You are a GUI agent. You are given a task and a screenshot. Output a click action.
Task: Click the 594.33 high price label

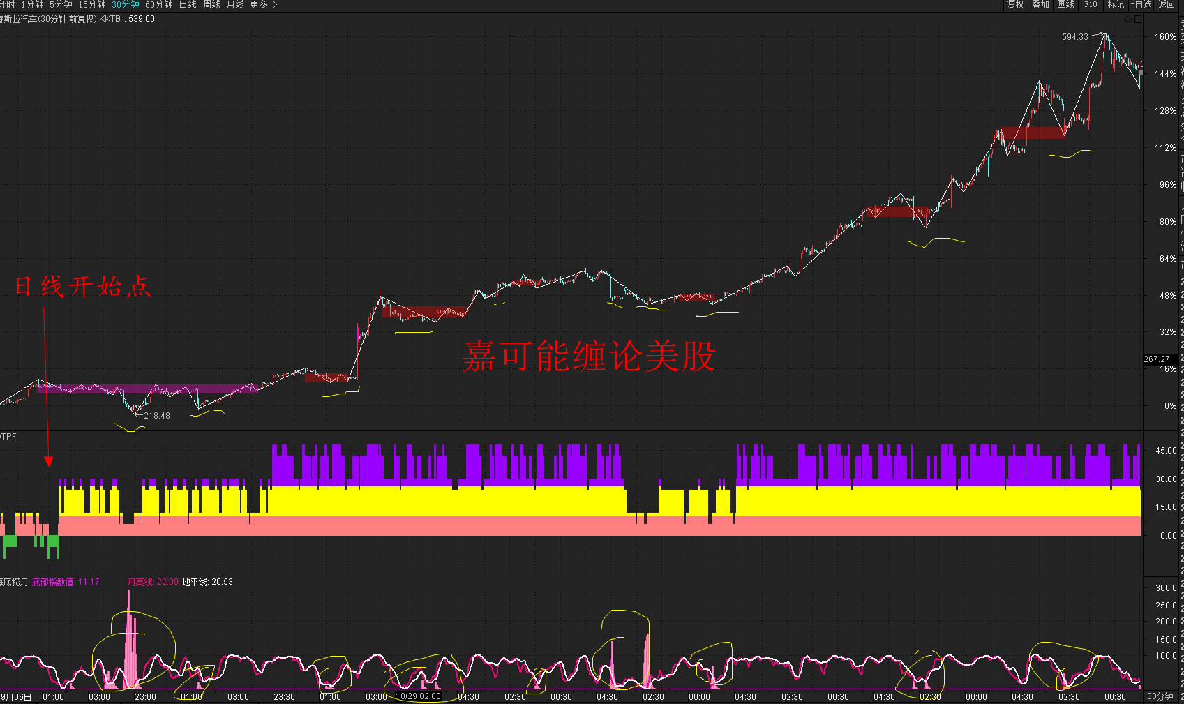[1074, 37]
